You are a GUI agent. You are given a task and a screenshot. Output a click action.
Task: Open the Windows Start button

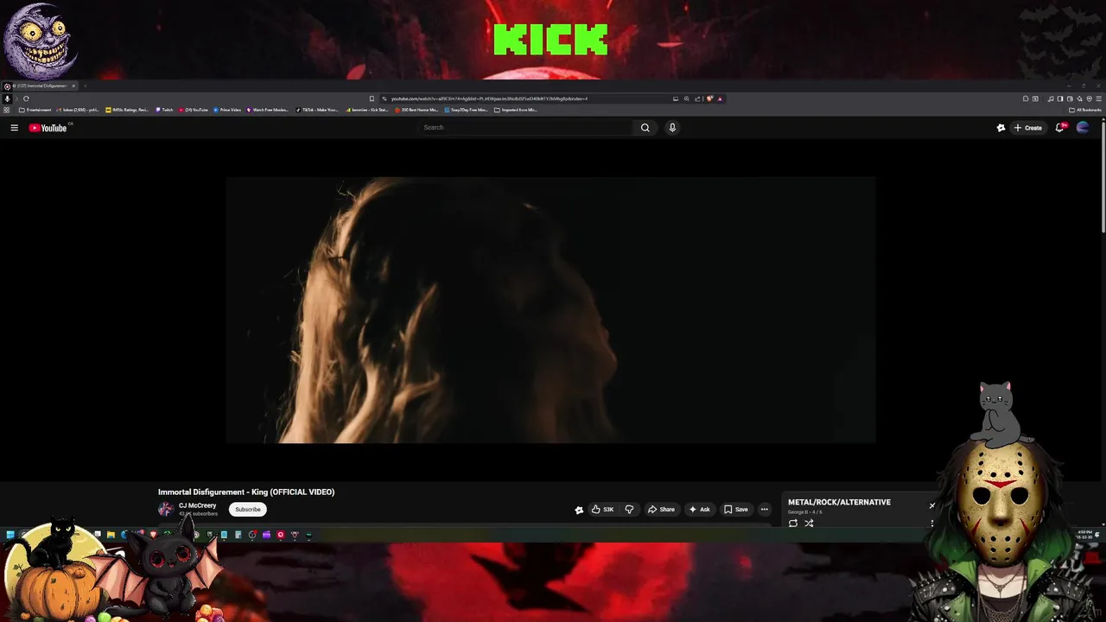click(10, 535)
